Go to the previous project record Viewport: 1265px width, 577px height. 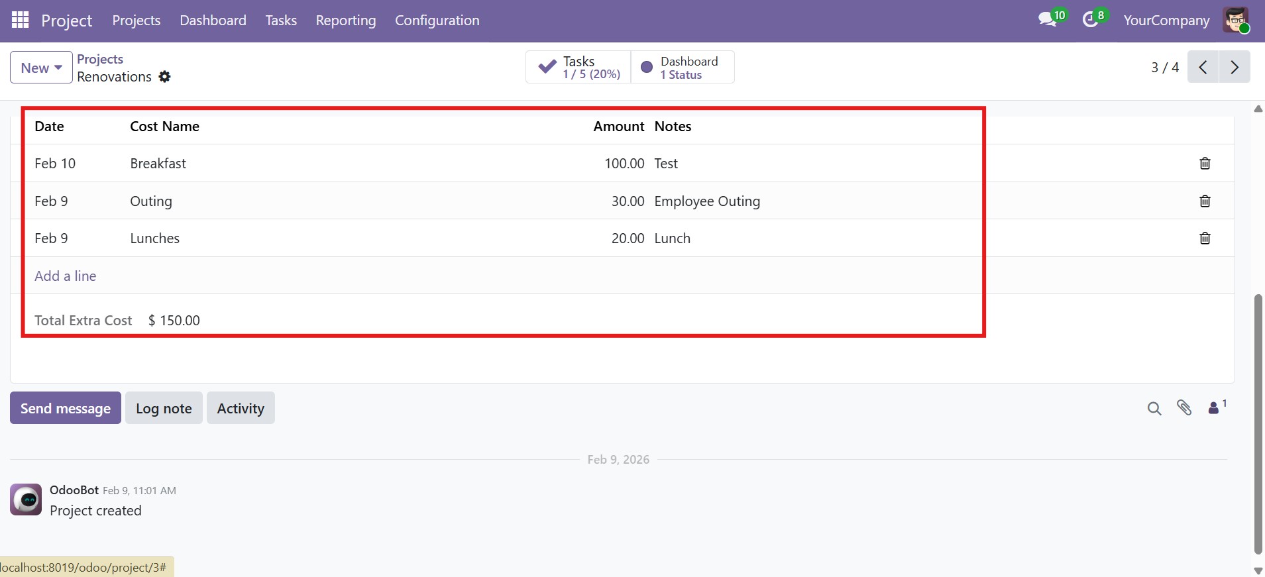tap(1203, 67)
